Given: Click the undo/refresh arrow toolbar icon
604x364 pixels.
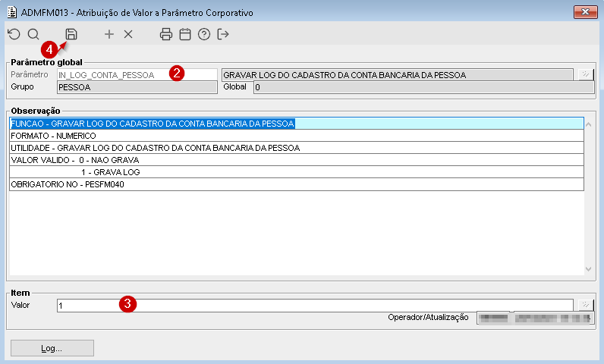Looking at the screenshot, I should click(14, 34).
